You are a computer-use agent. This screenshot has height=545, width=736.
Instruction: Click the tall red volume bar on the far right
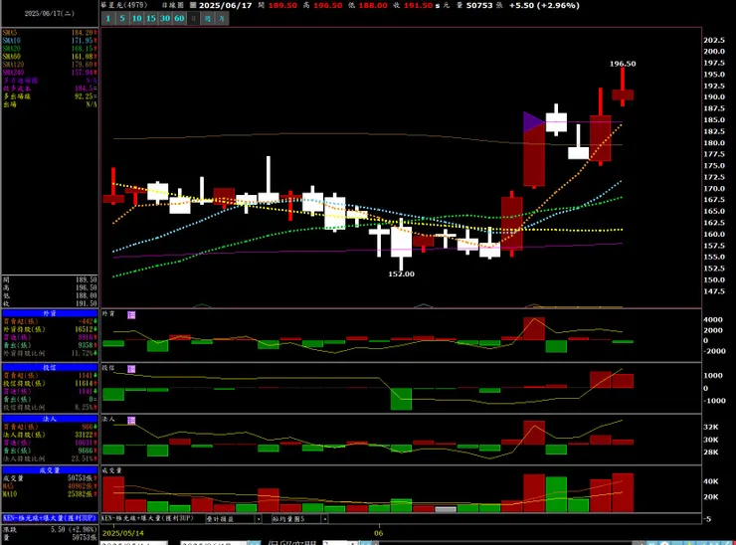[x=623, y=493]
